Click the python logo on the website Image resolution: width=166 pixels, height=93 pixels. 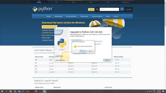click(43, 9)
